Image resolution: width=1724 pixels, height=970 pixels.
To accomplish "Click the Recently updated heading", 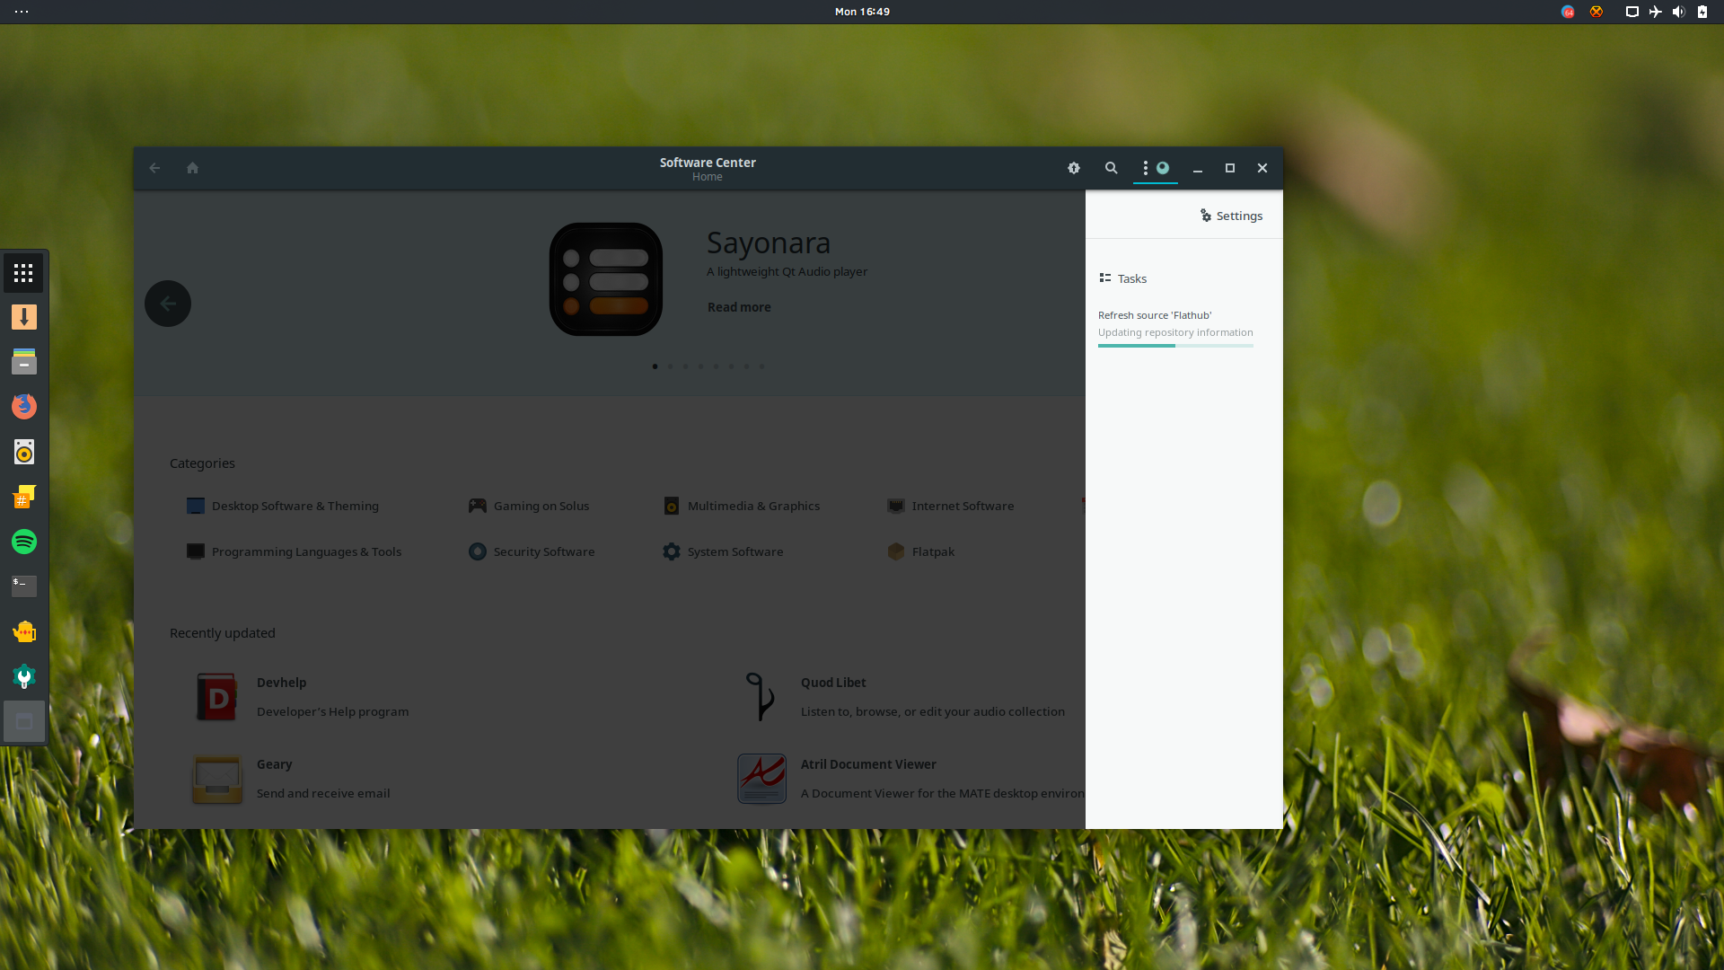I will pyautogui.click(x=223, y=633).
